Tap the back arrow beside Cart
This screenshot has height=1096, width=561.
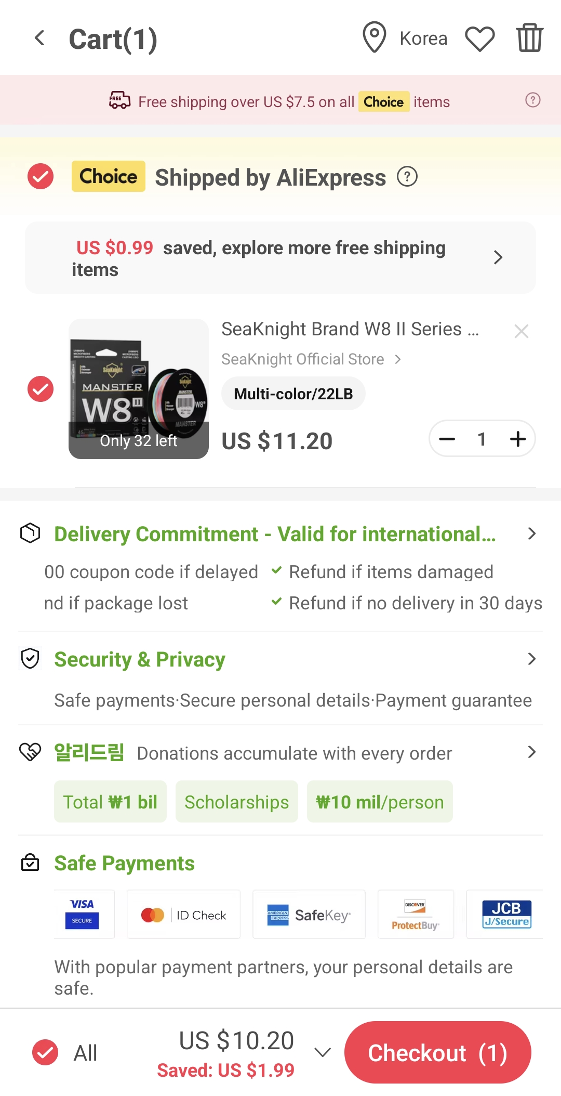[39, 38]
